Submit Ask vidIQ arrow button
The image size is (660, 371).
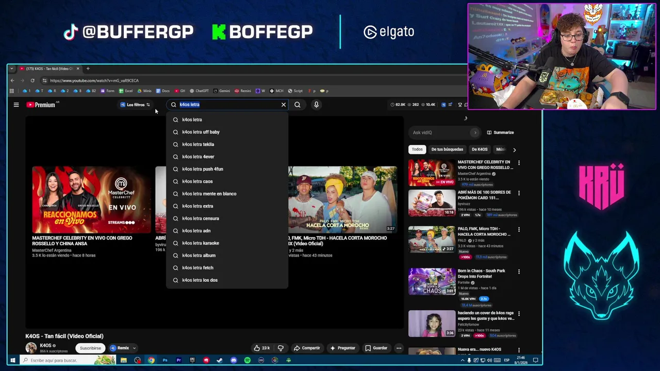pos(475,132)
